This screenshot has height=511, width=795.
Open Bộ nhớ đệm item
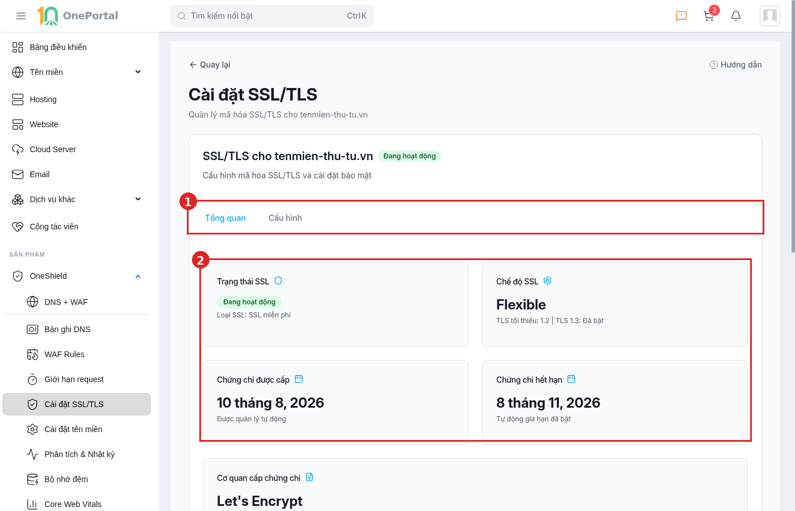coord(77,479)
